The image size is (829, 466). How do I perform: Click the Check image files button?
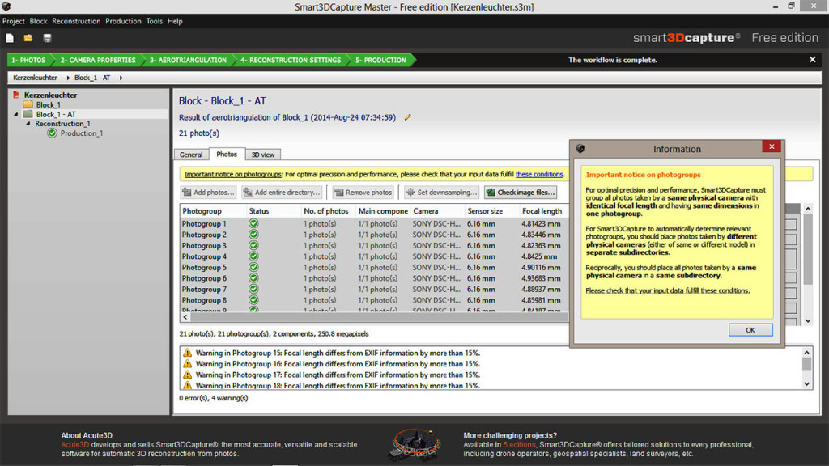(x=521, y=193)
